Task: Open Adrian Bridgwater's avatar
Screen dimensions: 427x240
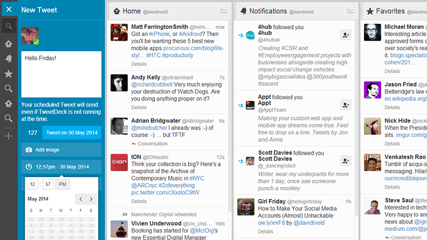Action: 119,126
